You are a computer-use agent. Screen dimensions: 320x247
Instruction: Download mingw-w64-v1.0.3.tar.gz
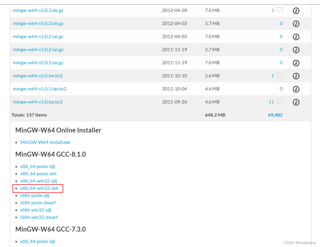click(38, 24)
